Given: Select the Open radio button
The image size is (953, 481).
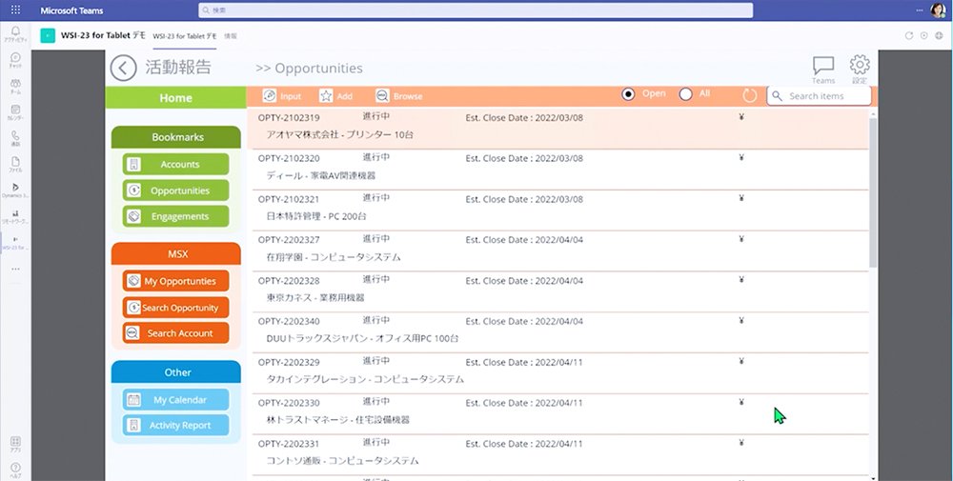Looking at the screenshot, I should (628, 94).
